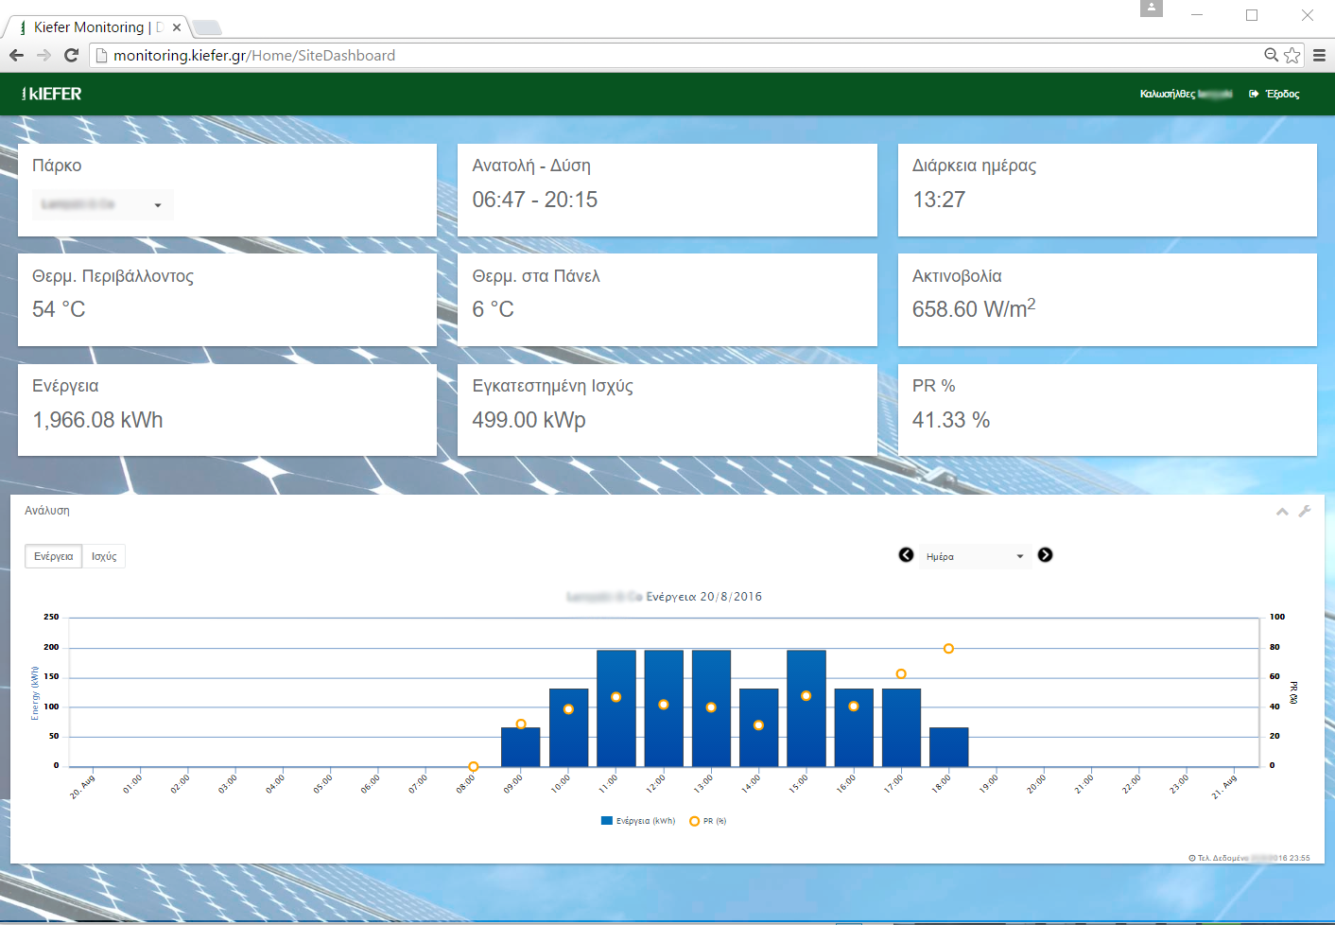Click the Kiefer logo in header

pyautogui.click(x=52, y=94)
